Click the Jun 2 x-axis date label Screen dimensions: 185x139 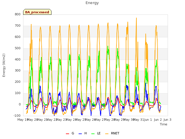pyautogui.click(x=158, y=120)
